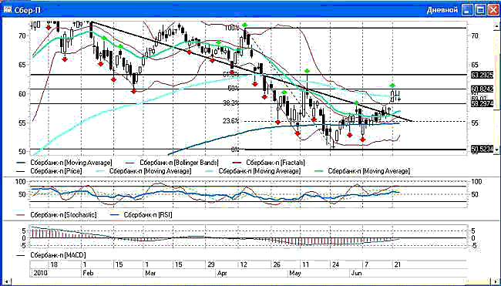Close the Сбер-П chart window
The height and width of the screenshot is (286, 501).
(x=493, y=10)
